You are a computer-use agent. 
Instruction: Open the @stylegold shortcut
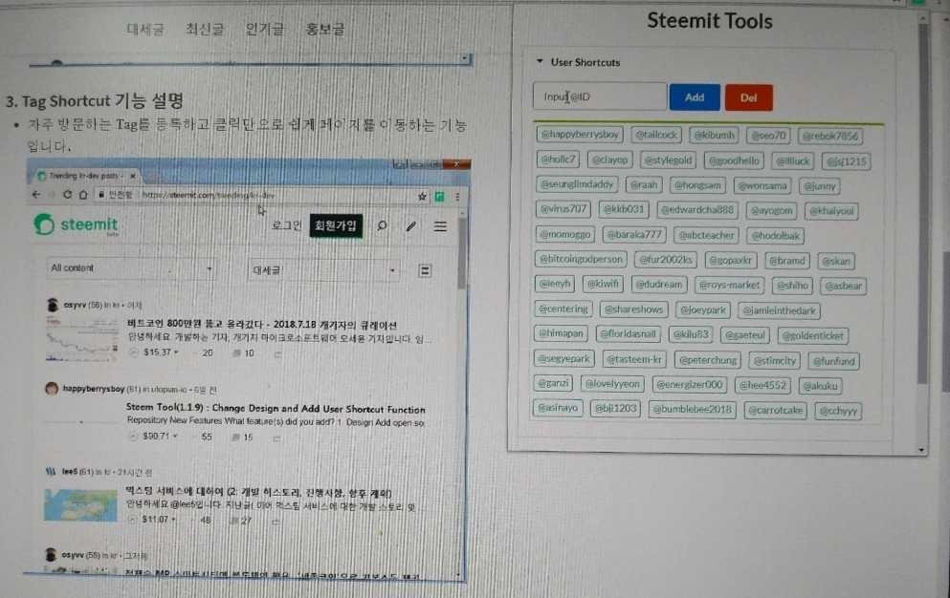(x=668, y=160)
